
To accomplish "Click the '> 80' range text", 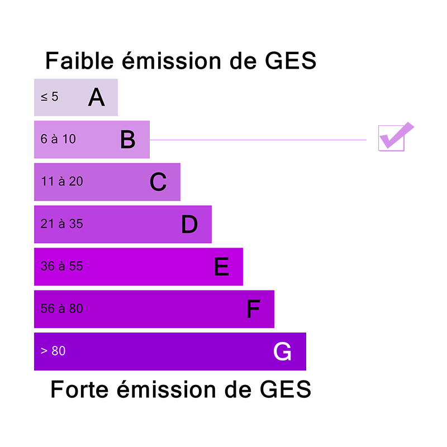I will click(53, 351).
